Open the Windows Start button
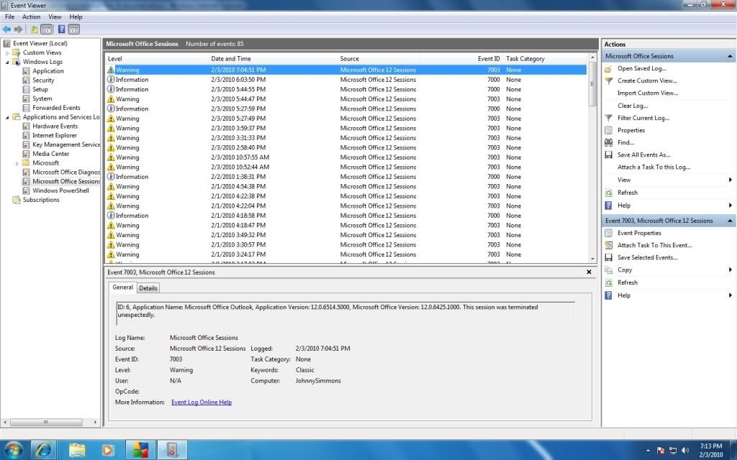The width and height of the screenshot is (737, 460). click(x=13, y=450)
